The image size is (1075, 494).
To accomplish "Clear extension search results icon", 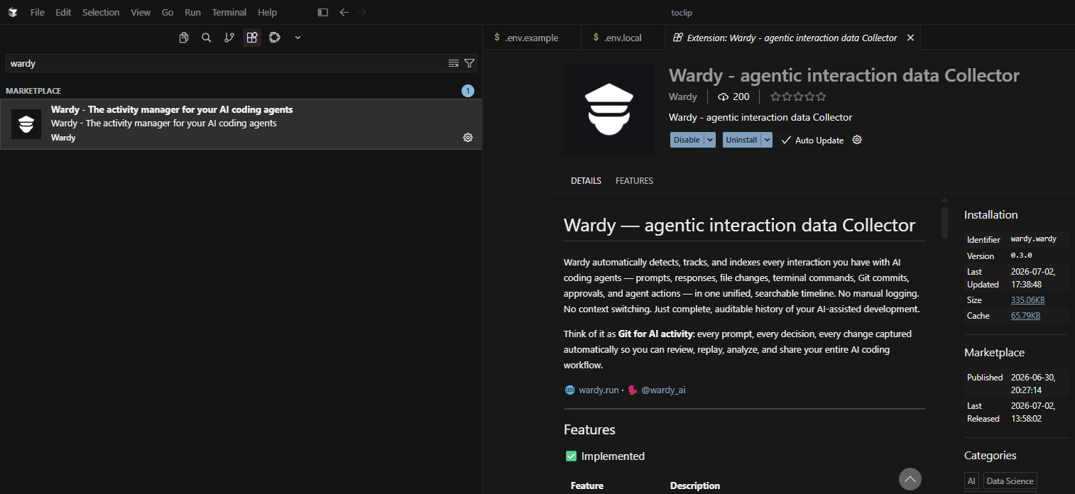I will [x=454, y=63].
